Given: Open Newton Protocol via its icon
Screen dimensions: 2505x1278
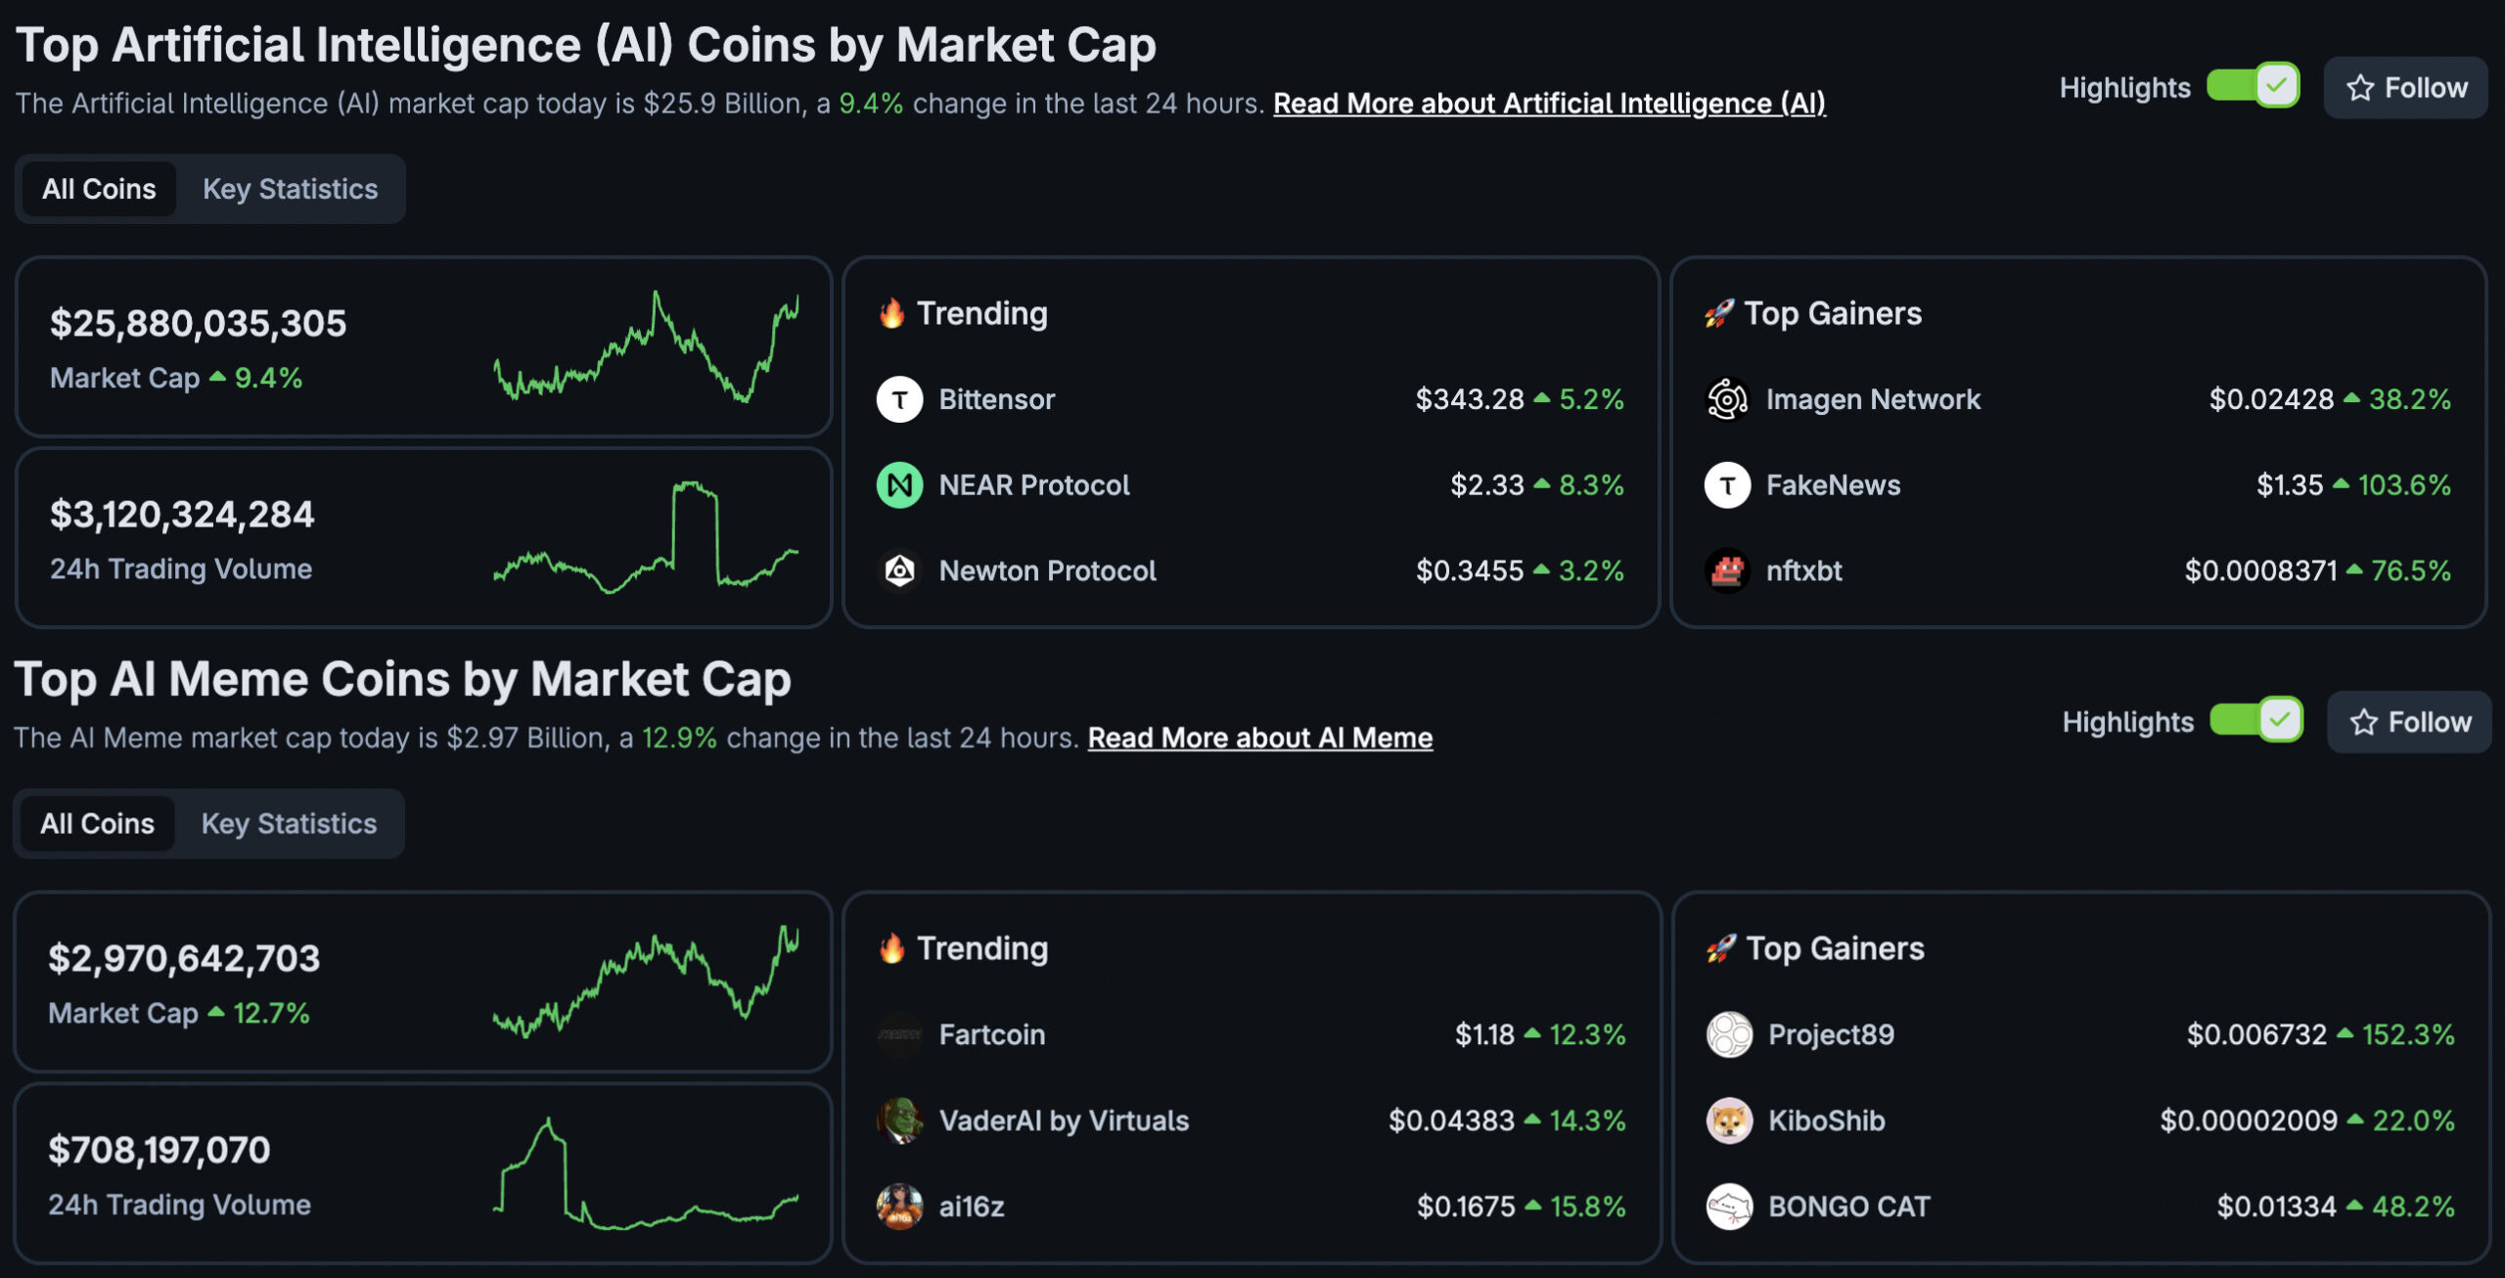Looking at the screenshot, I should pos(899,571).
